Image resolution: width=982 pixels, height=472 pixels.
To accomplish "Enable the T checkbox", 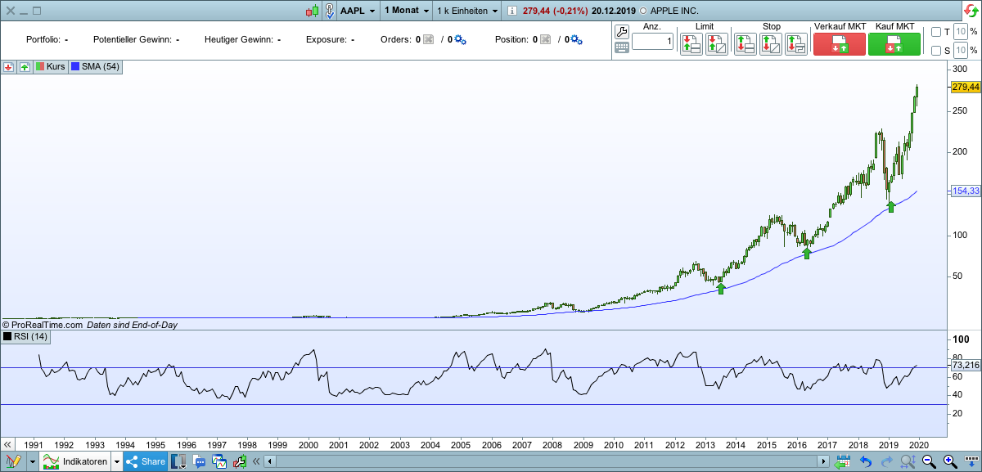I will click(936, 32).
